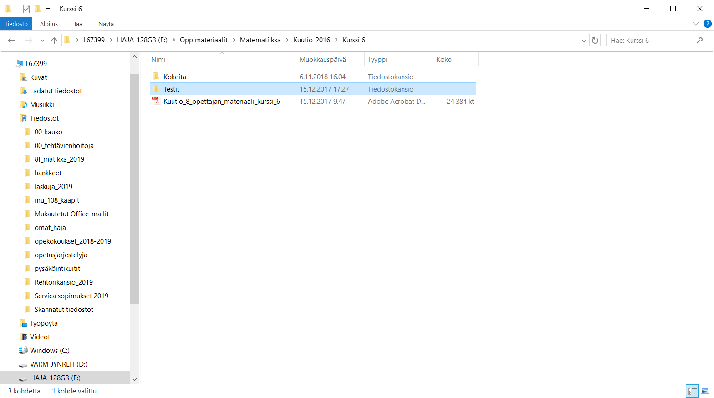
Task: Open the recent locations dropdown
Action: (42, 41)
